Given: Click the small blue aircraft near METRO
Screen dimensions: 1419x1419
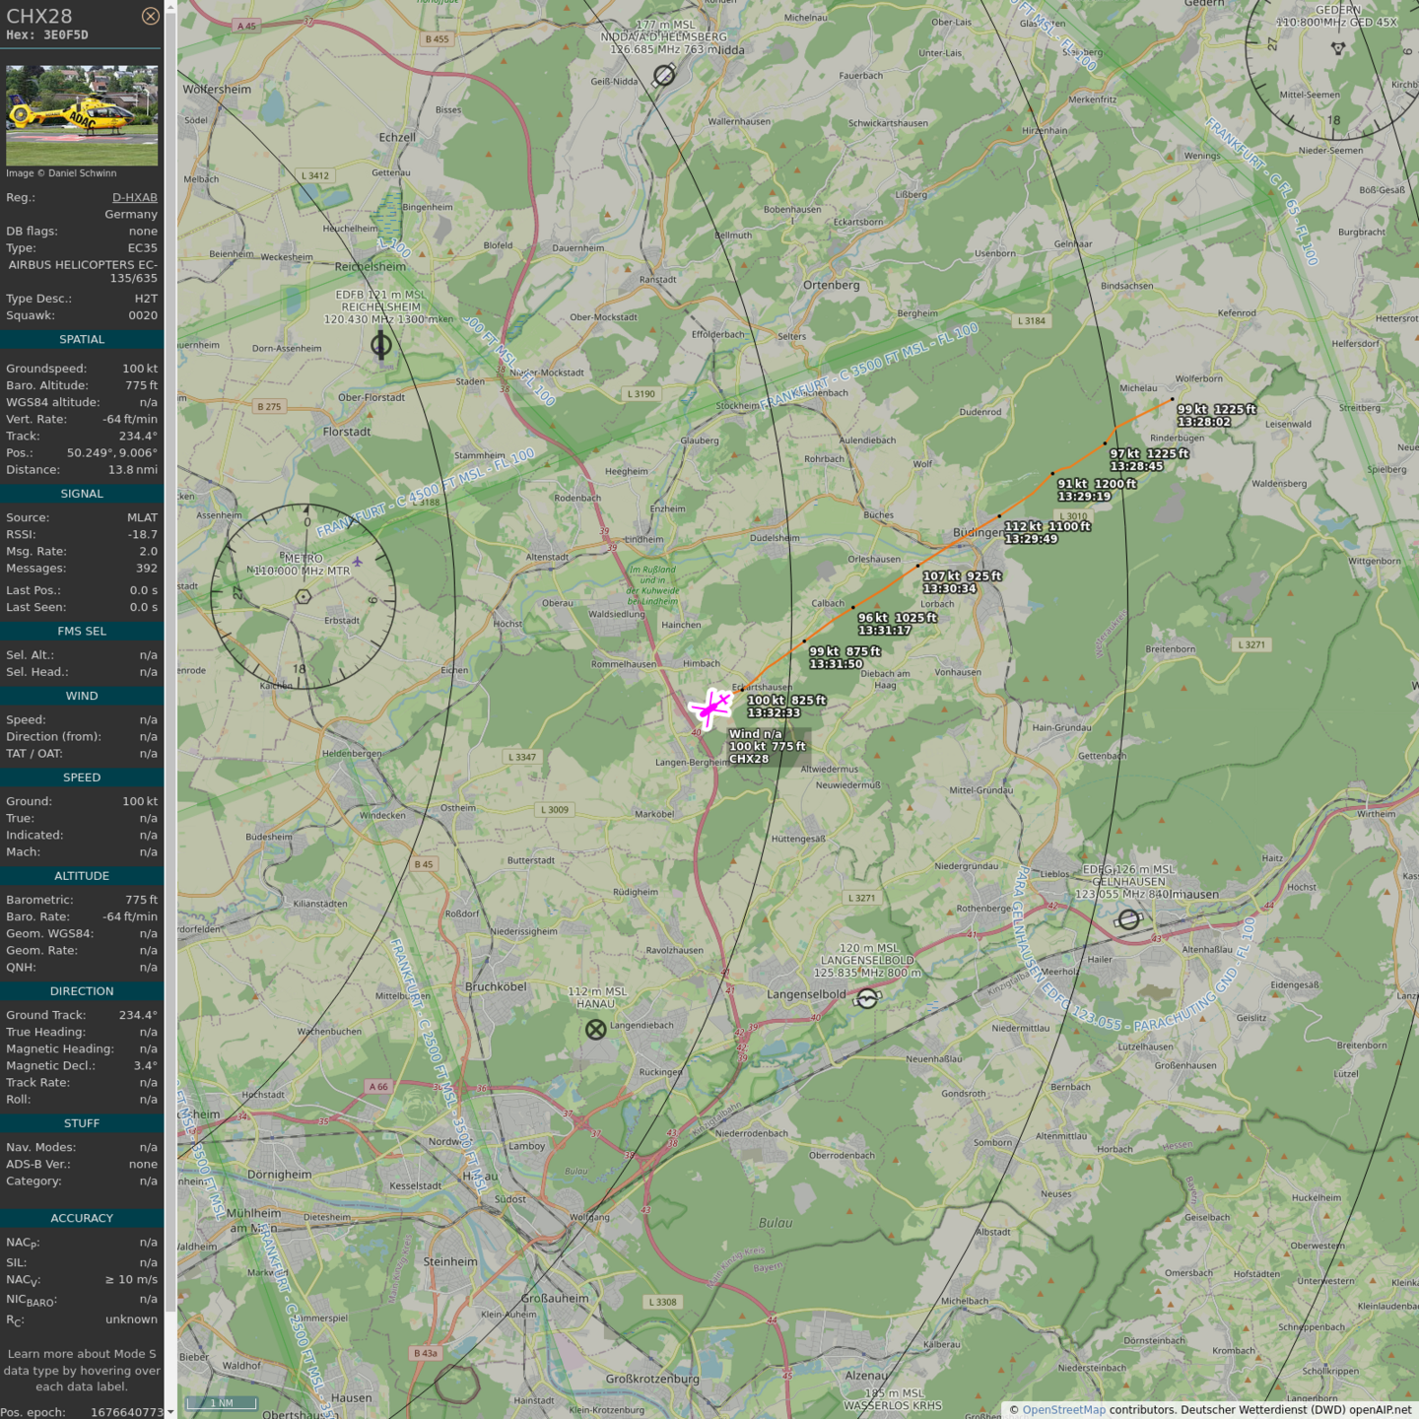Looking at the screenshot, I should (x=357, y=562).
